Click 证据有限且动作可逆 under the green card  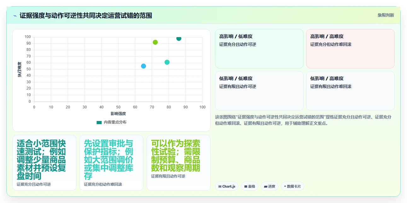[168, 176]
